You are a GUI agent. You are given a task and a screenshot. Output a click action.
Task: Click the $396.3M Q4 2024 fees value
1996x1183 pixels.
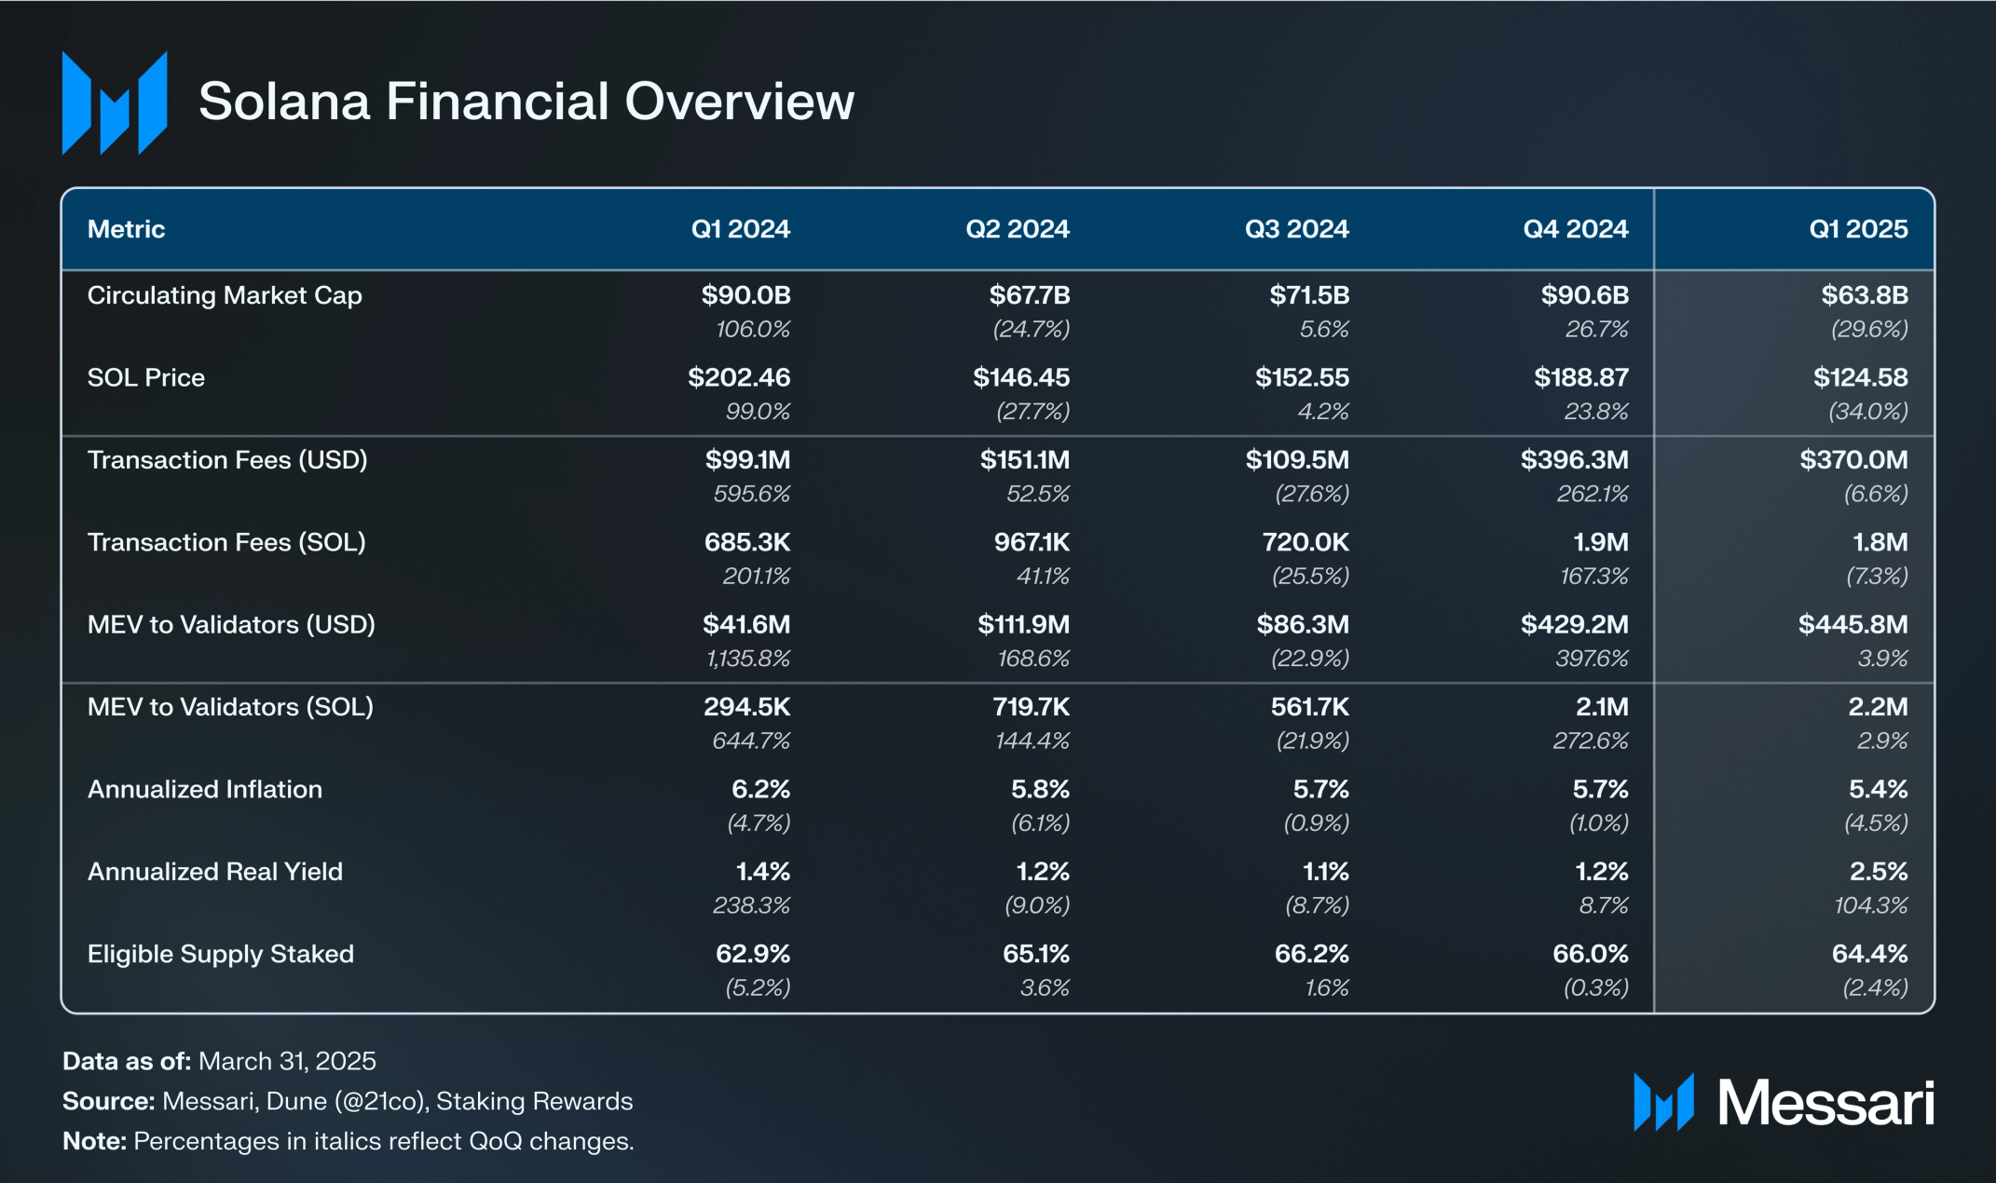(x=1574, y=460)
